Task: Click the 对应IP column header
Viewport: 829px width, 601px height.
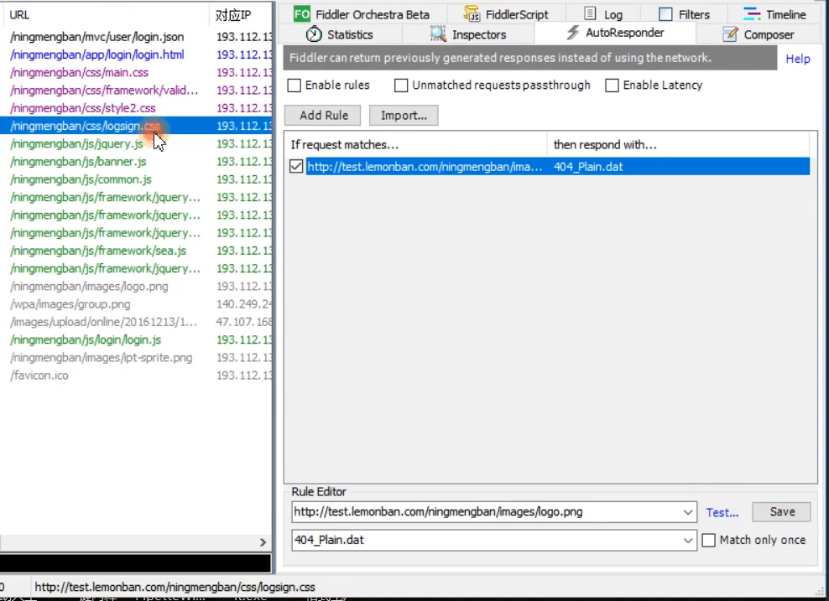Action: [241, 15]
